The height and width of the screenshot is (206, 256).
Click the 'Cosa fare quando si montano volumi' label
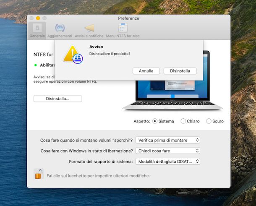pos(86,140)
